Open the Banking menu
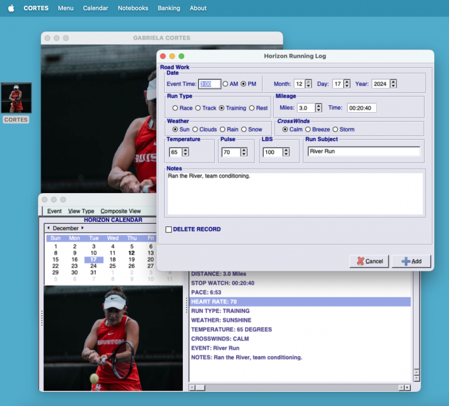The width and height of the screenshot is (449, 406). click(x=169, y=8)
